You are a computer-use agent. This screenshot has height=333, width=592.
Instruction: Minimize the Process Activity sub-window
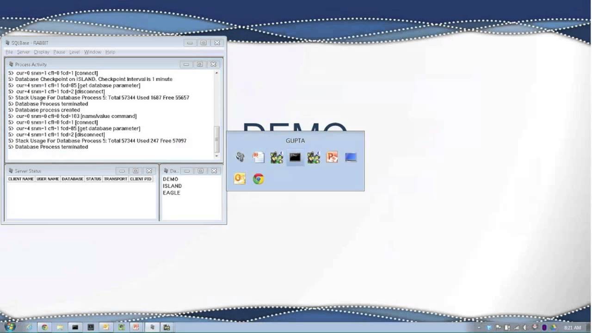coord(186,64)
